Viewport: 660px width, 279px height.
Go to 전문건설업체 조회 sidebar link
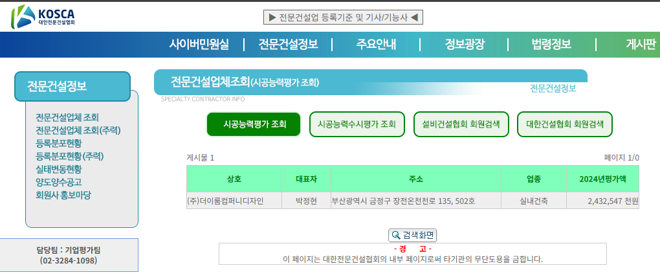(x=67, y=117)
